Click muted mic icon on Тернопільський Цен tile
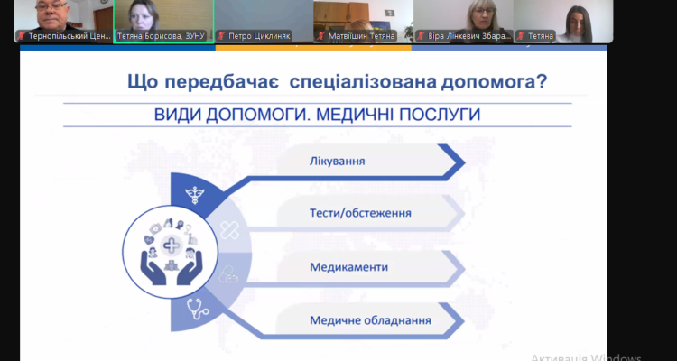 click(22, 36)
